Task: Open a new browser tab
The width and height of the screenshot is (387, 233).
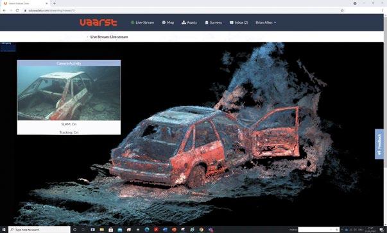Action: pos(55,3)
